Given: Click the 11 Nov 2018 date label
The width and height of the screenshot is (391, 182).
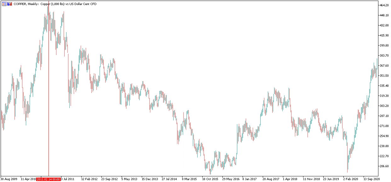Looking at the screenshot, I should coord(311,179).
